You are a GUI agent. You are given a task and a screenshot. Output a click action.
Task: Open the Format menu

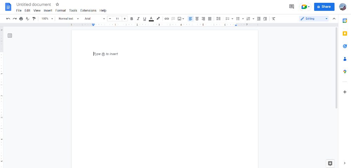click(x=61, y=10)
